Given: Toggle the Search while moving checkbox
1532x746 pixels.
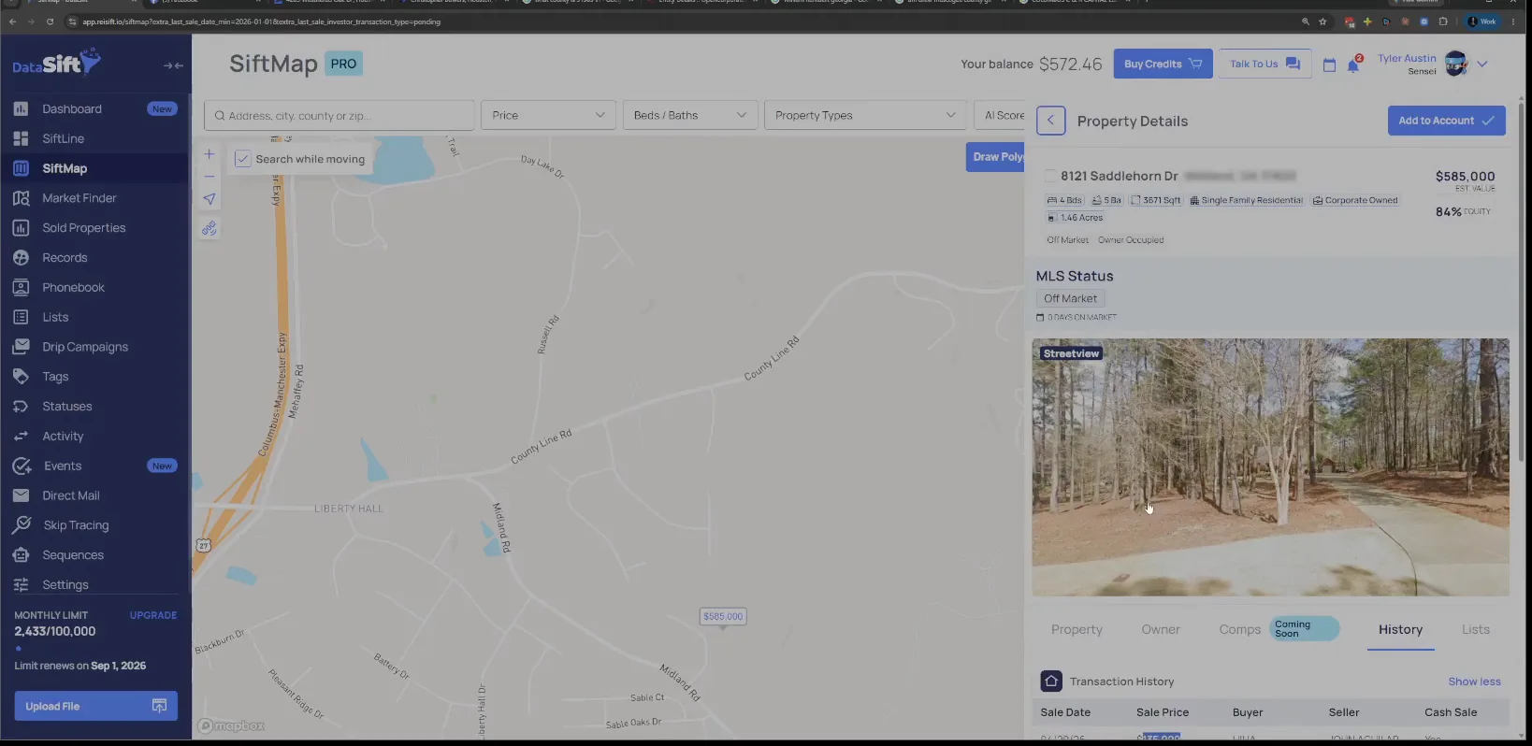Looking at the screenshot, I should 242,159.
